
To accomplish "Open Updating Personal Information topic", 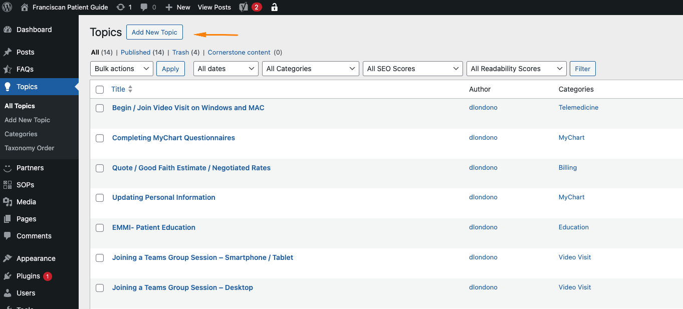I will (x=163, y=197).
